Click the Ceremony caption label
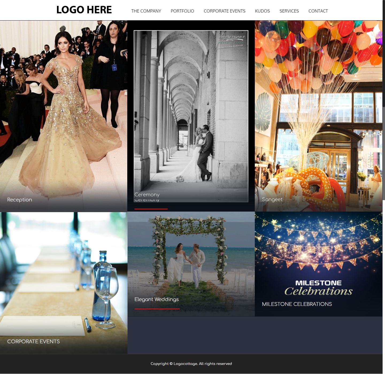The image size is (385, 374). click(x=147, y=195)
